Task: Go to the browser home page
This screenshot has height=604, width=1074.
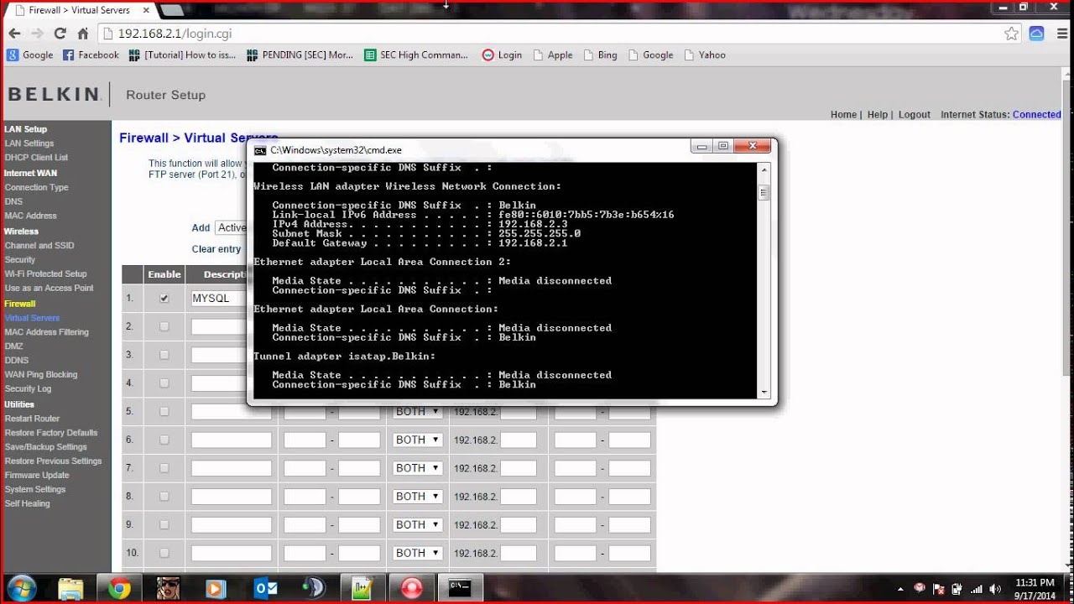Action: (82, 34)
